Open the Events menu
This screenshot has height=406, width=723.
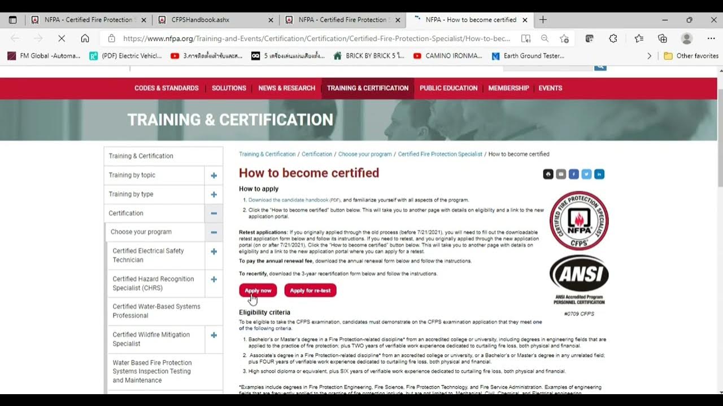point(550,88)
